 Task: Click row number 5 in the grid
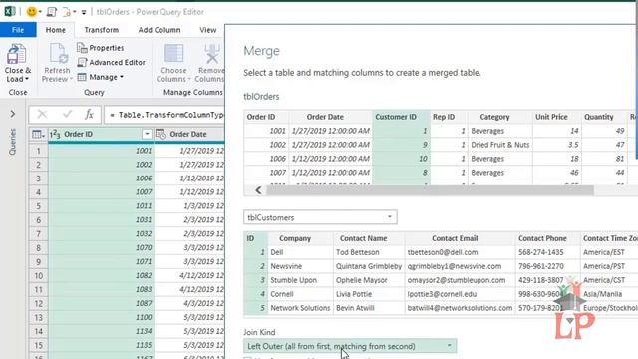[x=38, y=206]
